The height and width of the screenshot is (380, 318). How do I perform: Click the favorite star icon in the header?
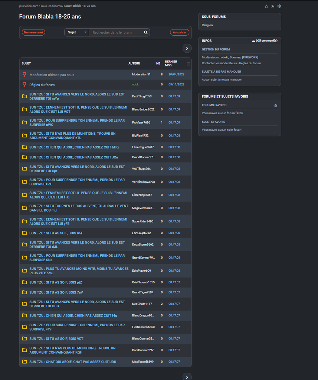pyautogui.click(x=266, y=6)
